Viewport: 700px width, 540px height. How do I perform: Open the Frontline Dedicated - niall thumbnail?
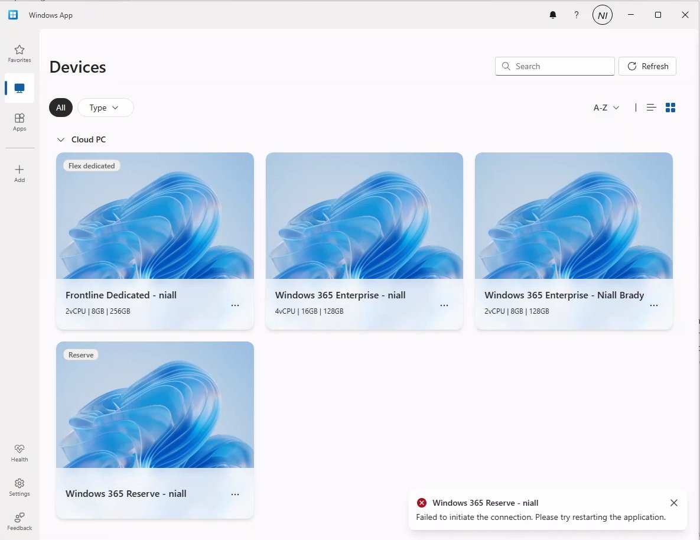coord(155,216)
